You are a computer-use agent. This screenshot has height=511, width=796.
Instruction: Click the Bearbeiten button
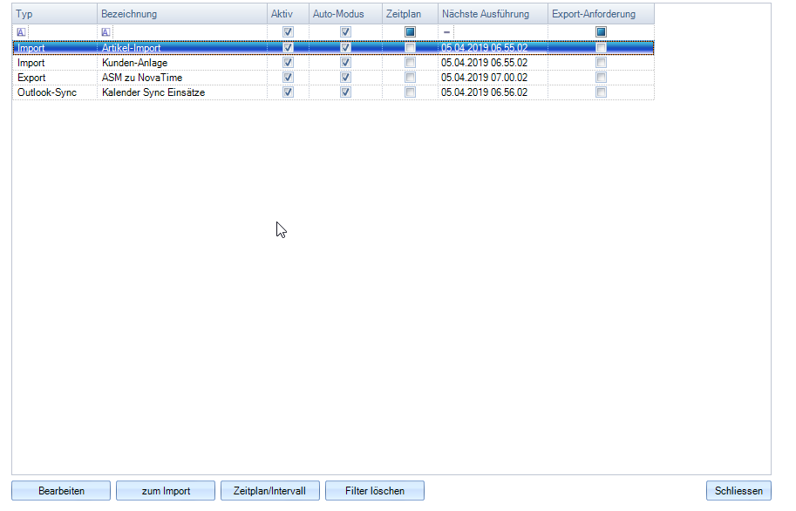(61, 491)
